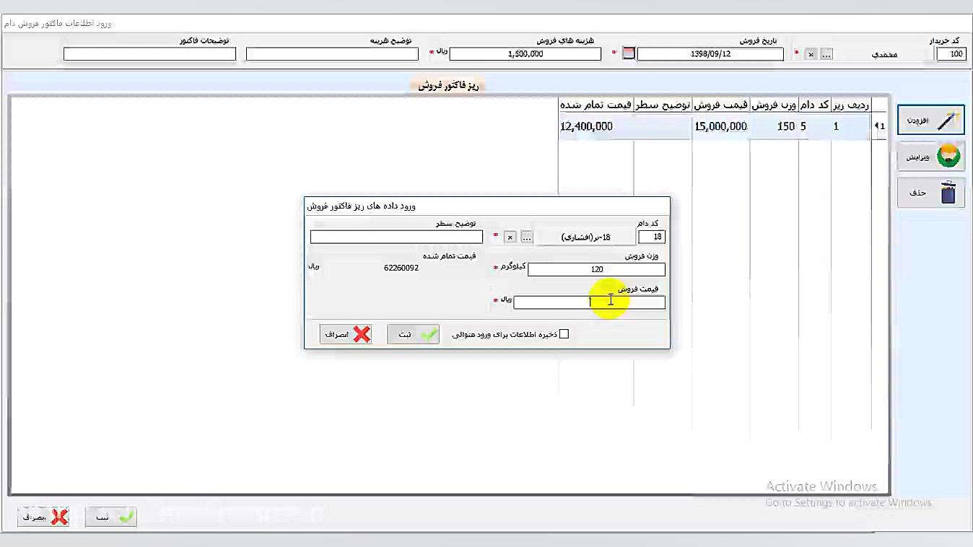973x547 pixels.
Task: Cancel the invoice with bottom انصراف button
Action: click(43, 517)
